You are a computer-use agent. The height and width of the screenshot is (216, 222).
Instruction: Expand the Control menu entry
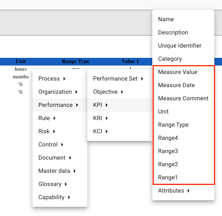[60, 145]
